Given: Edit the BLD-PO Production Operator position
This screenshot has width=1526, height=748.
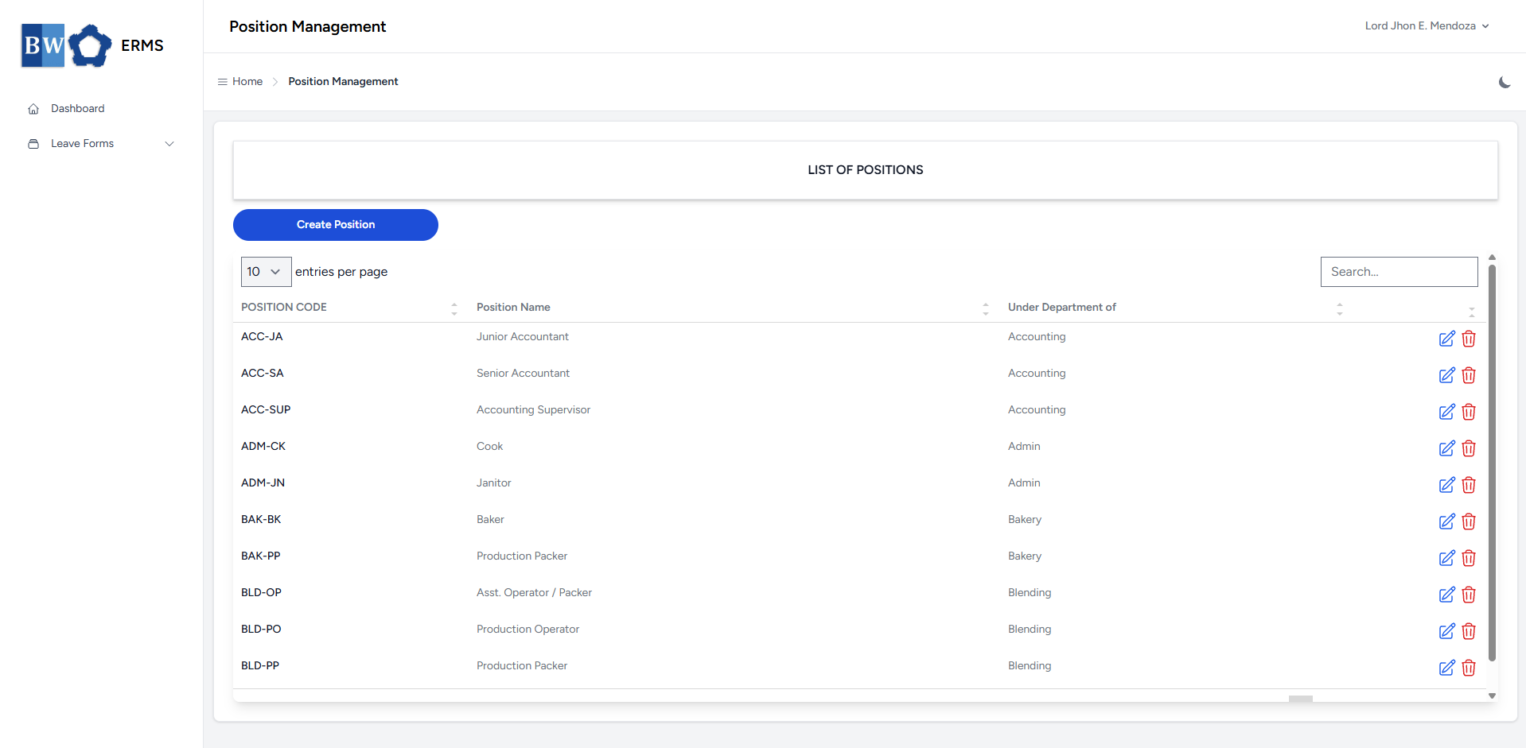Looking at the screenshot, I should pos(1446,631).
